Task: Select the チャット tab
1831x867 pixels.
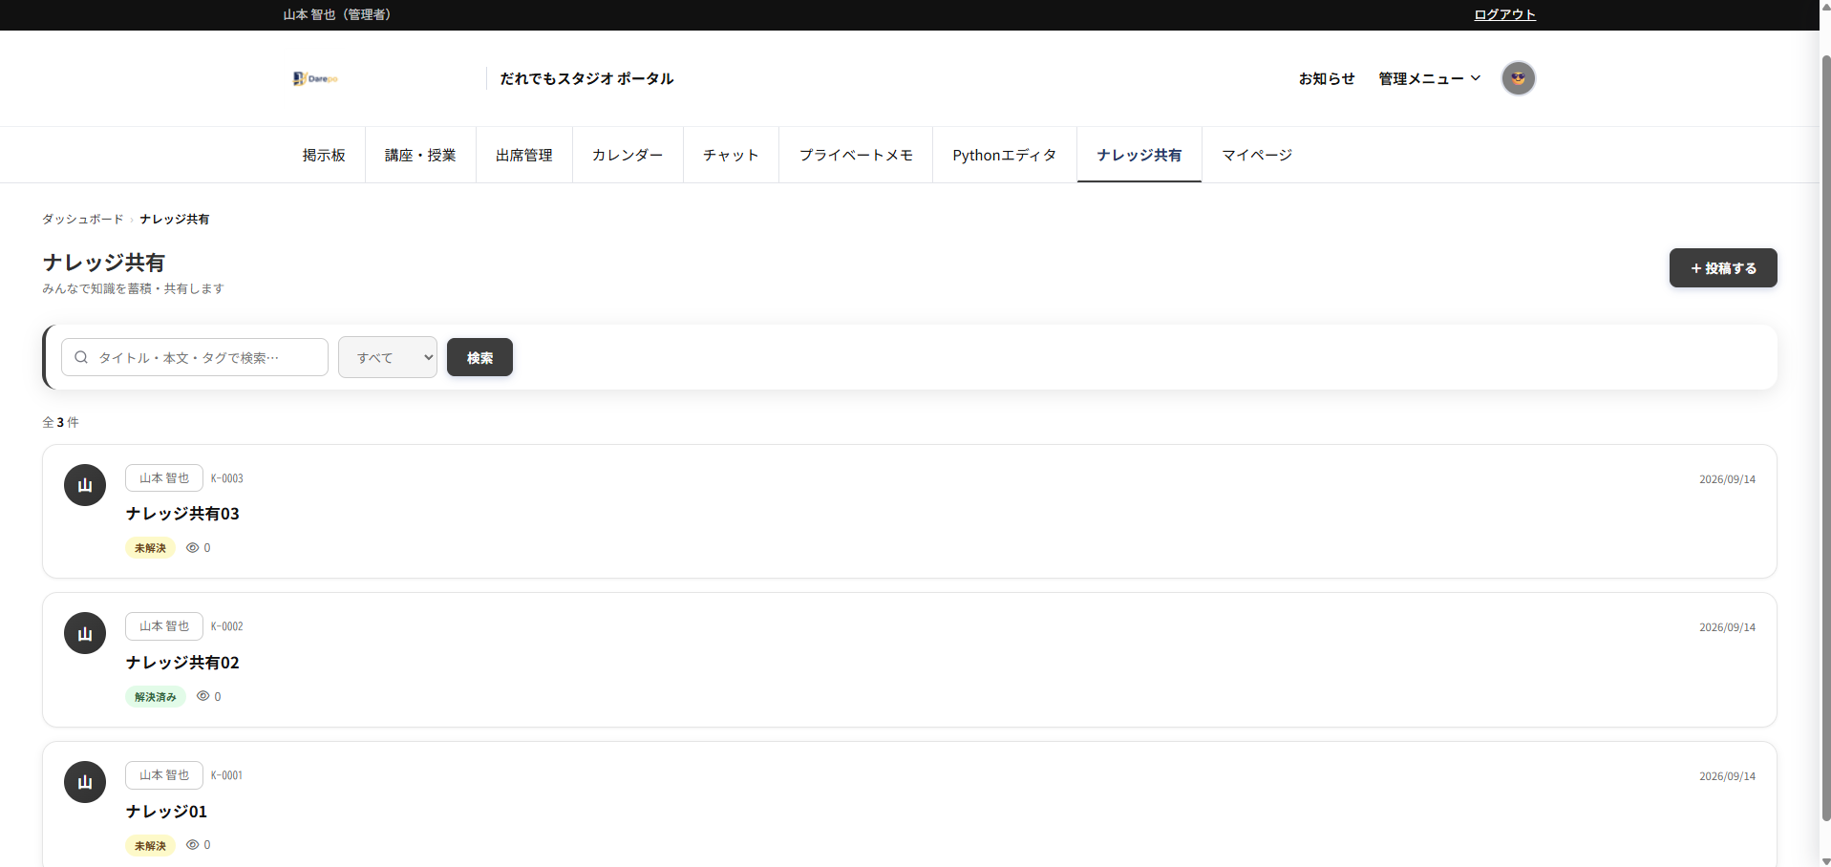Action: pyautogui.click(x=731, y=155)
